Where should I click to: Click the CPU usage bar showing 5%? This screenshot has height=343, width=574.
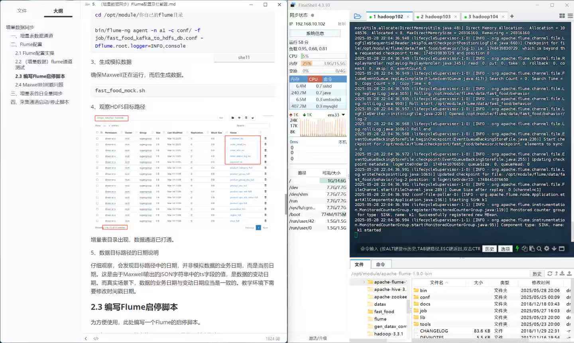pos(323,56)
